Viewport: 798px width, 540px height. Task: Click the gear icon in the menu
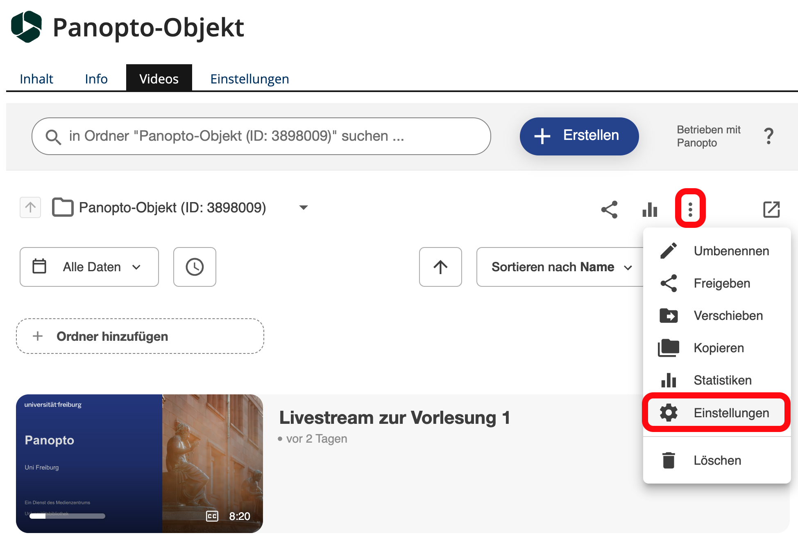point(669,412)
